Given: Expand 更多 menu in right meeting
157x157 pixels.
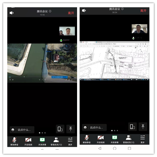Looking at the screenshot, I should (x=142, y=139).
